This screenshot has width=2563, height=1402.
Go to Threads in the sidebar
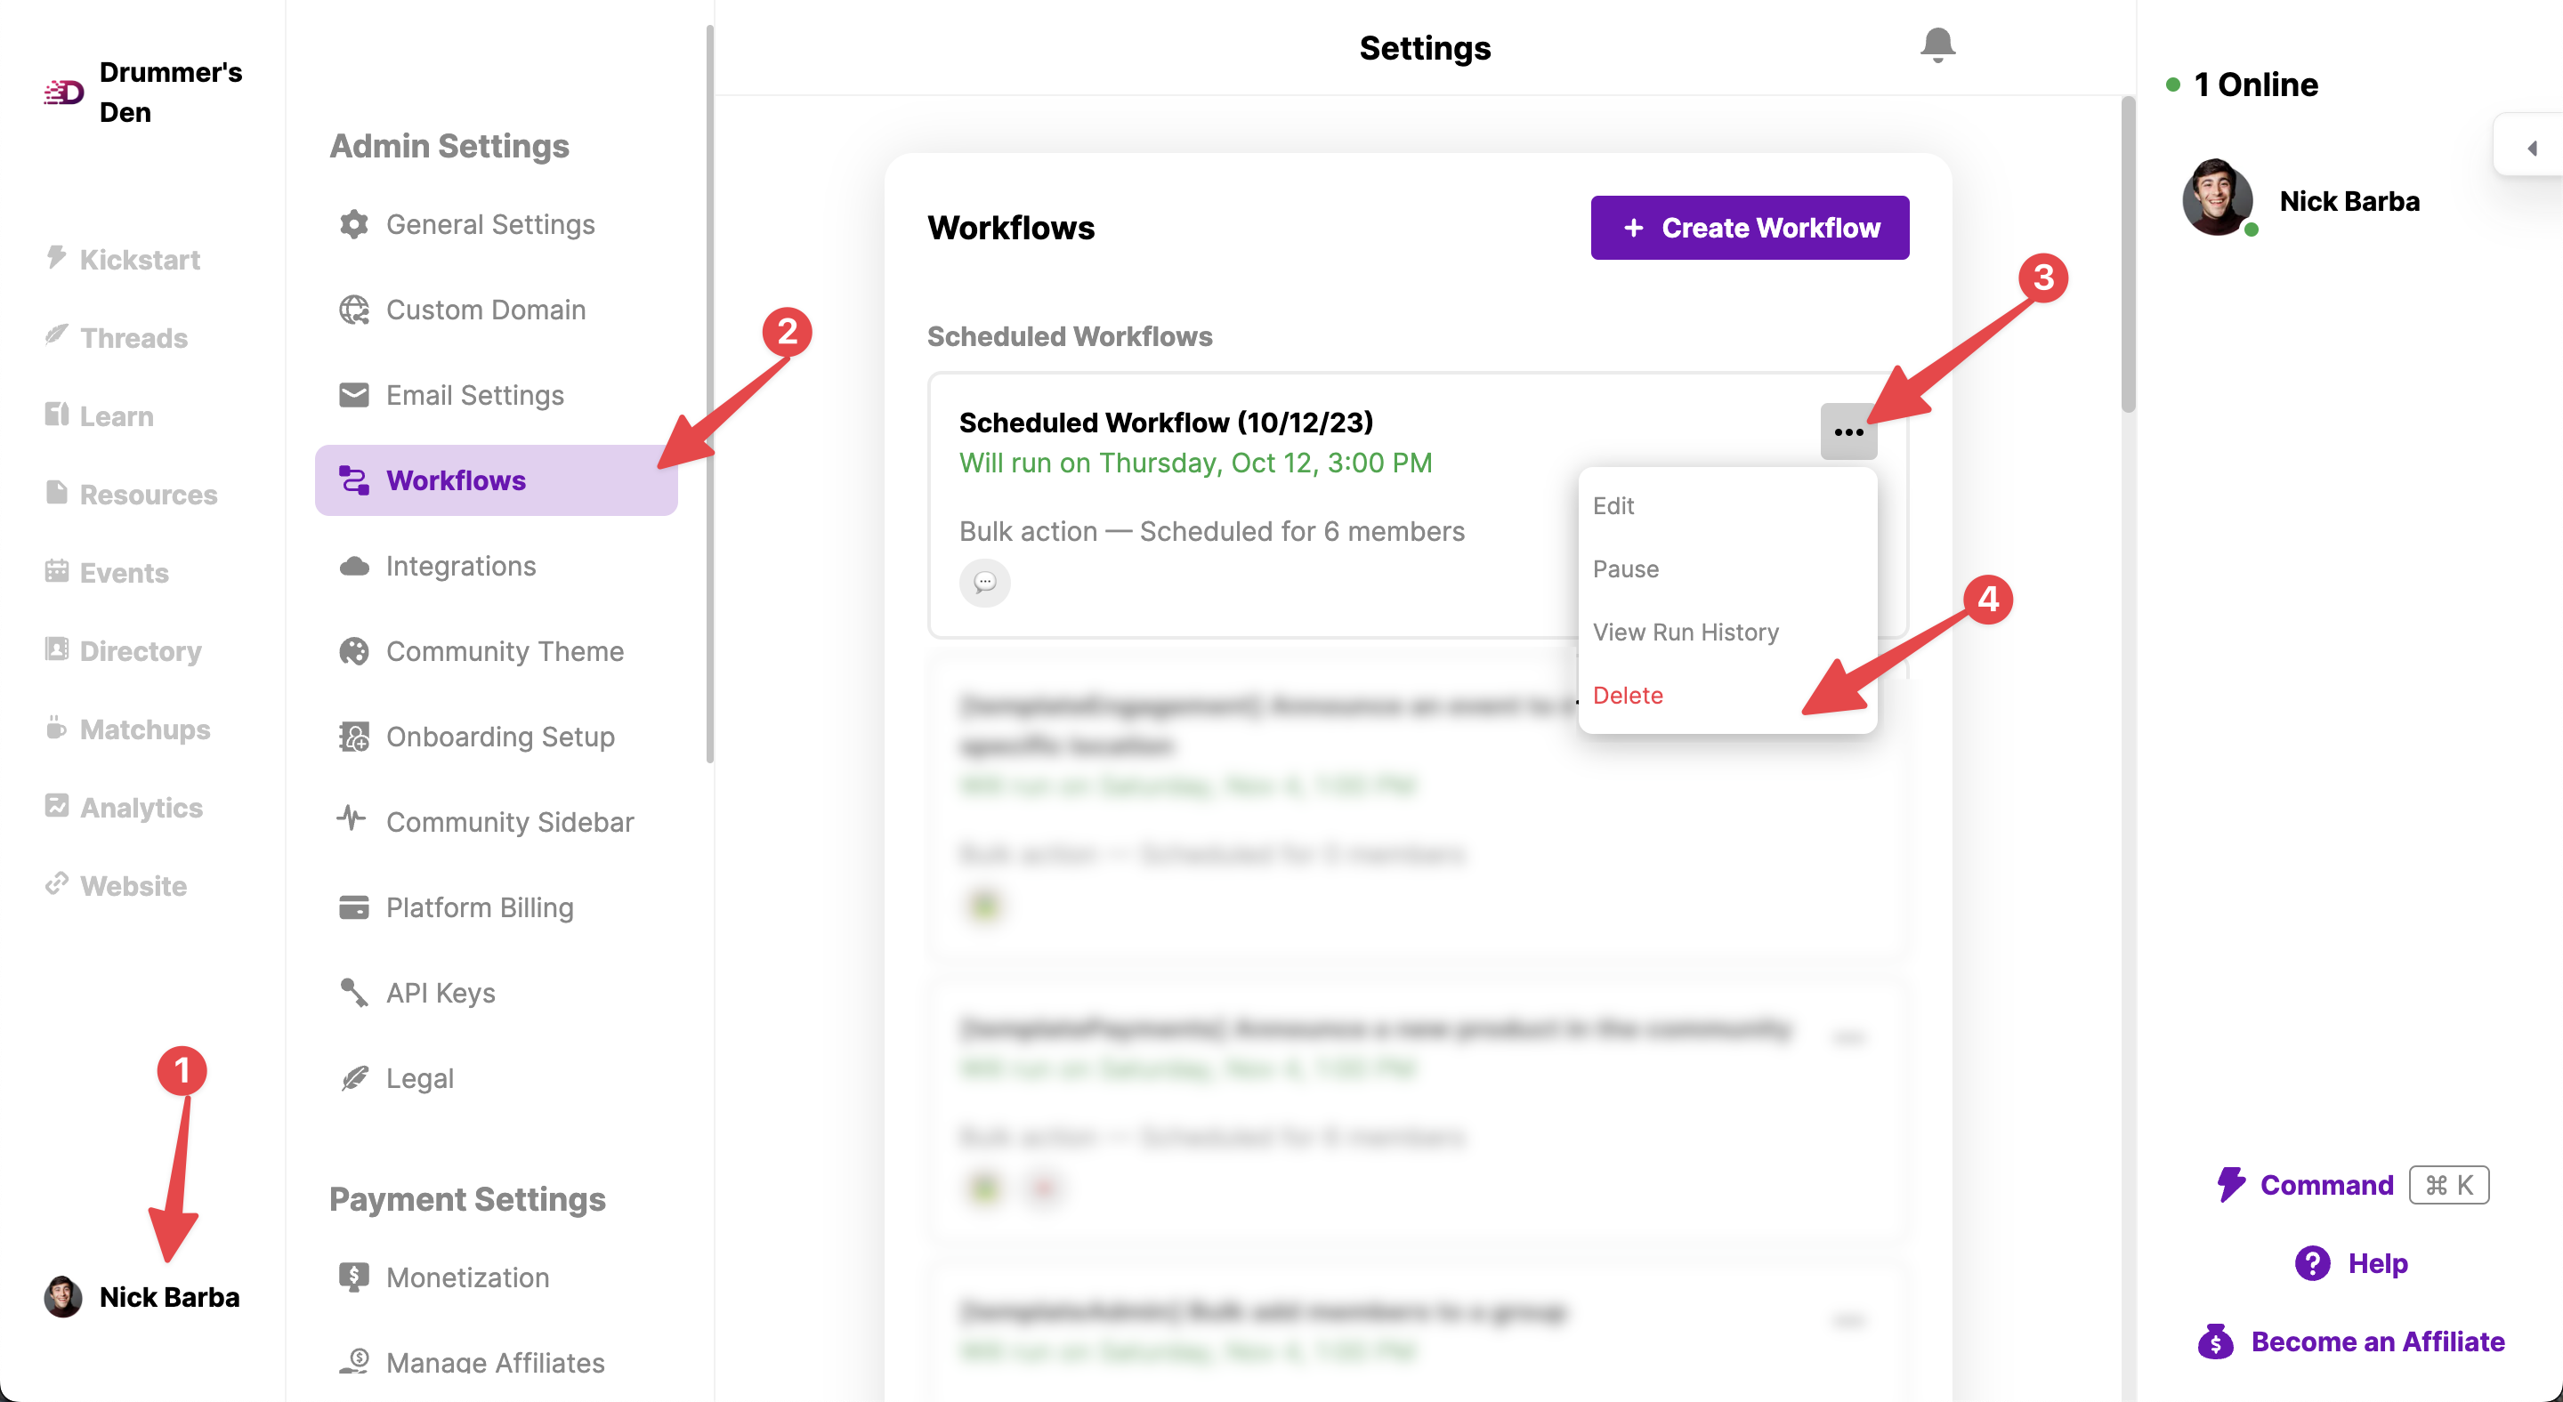(116, 338)
